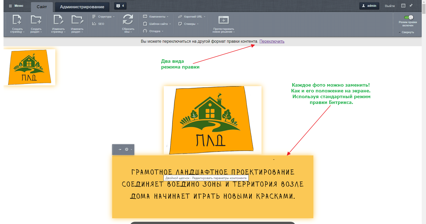The height and width of the screenshot is (224, 426).
Task: Reset the cache with the refresh icon
Action: [128, 20]
